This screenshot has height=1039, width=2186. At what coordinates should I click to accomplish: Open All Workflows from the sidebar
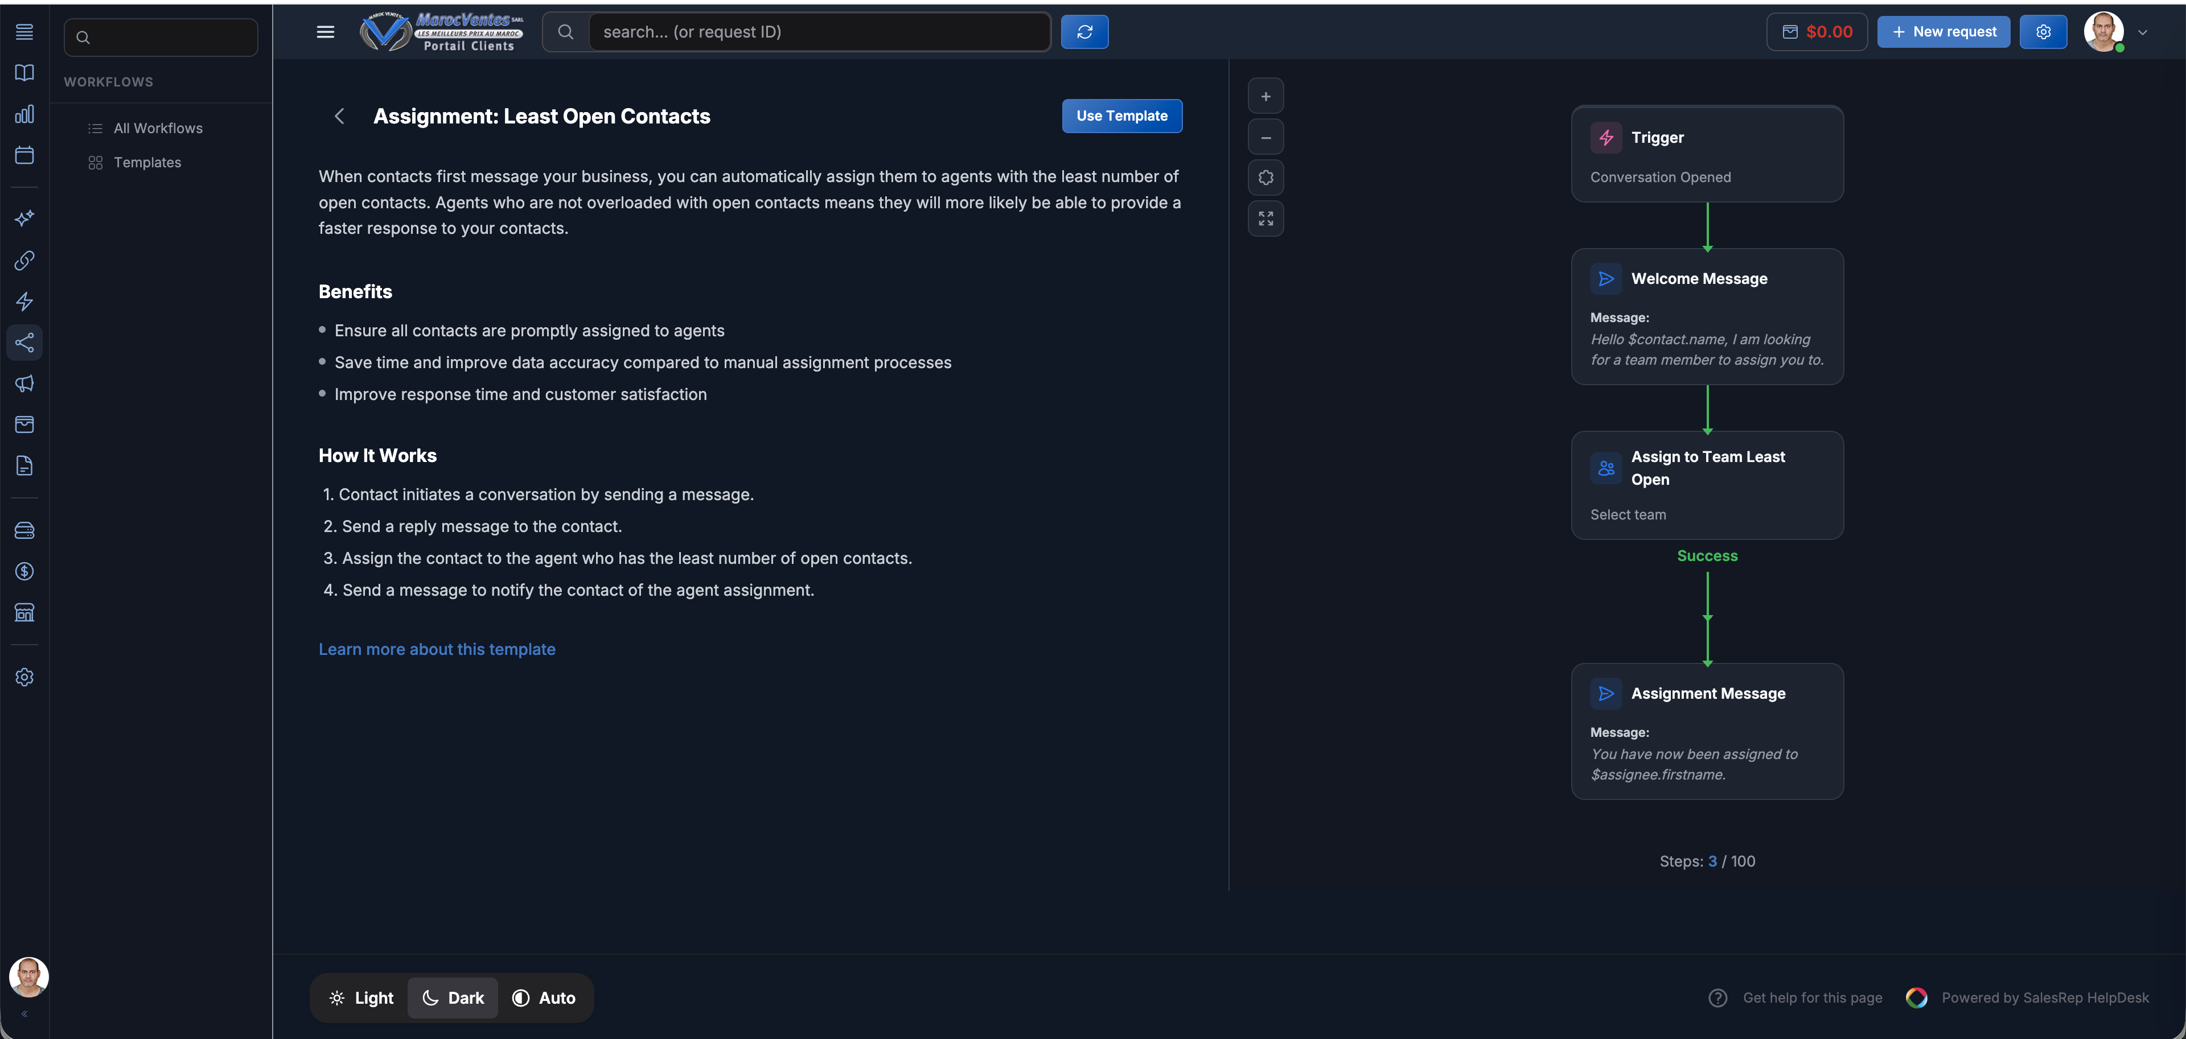(158, 127)
